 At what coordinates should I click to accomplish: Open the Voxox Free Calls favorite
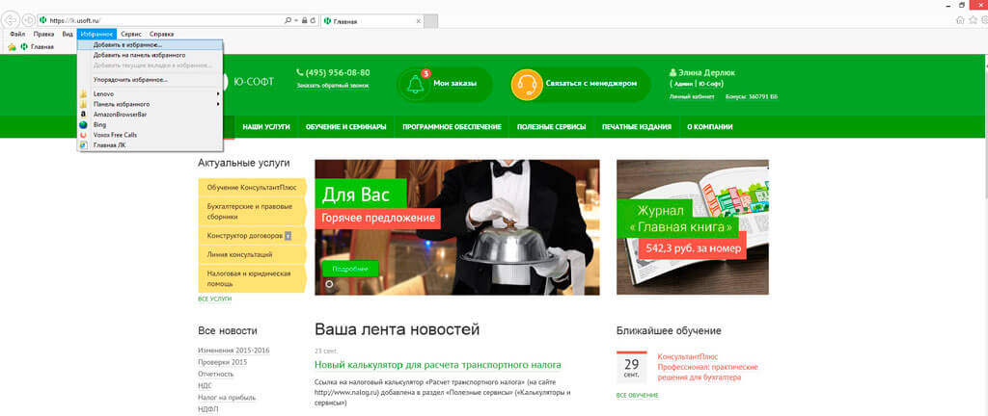point(150,135)
